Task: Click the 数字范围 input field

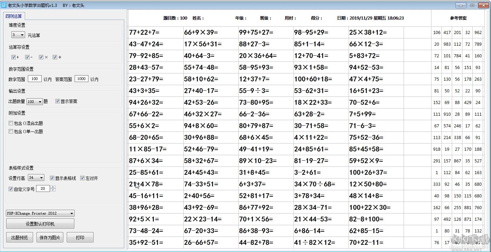Action: [x=35, y=79]
